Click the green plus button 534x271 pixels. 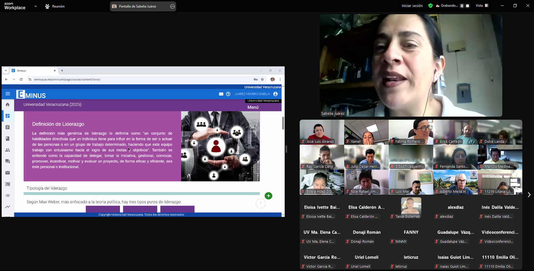coord(268,196)
